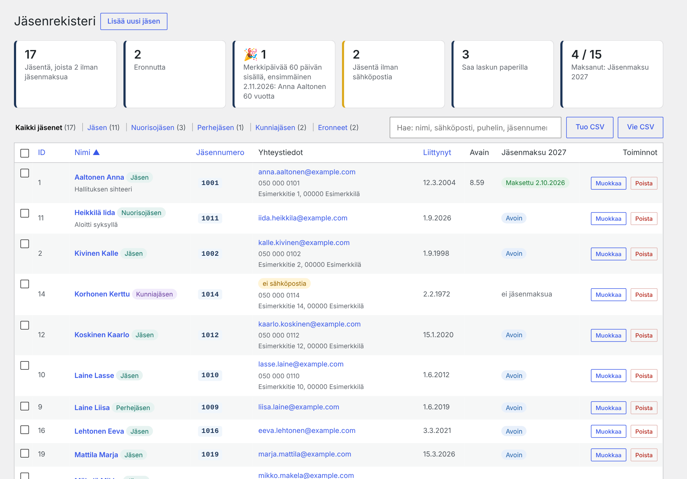This screenshot has width=687, height=479.
Task: Sort members by Liittynyt date column
Action: coord(437,153)
